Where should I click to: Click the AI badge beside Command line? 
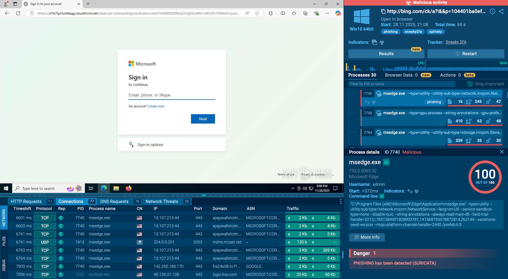click(382, 196)
